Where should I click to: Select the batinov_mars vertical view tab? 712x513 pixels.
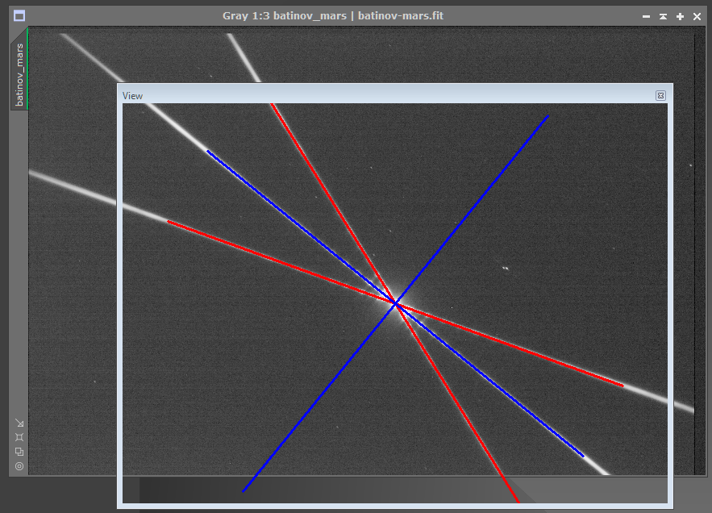(x=19, y=74)
